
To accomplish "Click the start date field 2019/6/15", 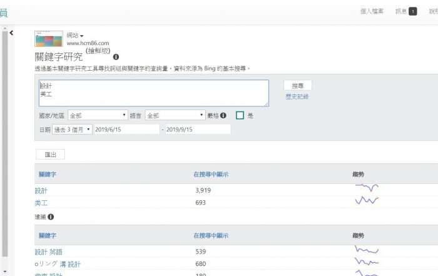I will [126, 129].
